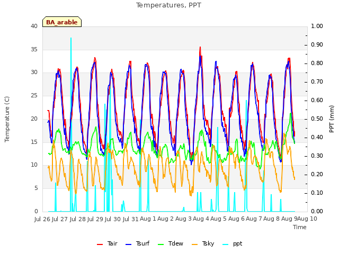Image resolution: width=339 pixels, height=254 pixels.
Task: Click the 0.20 PPT axis label
Action: [317, 174]
